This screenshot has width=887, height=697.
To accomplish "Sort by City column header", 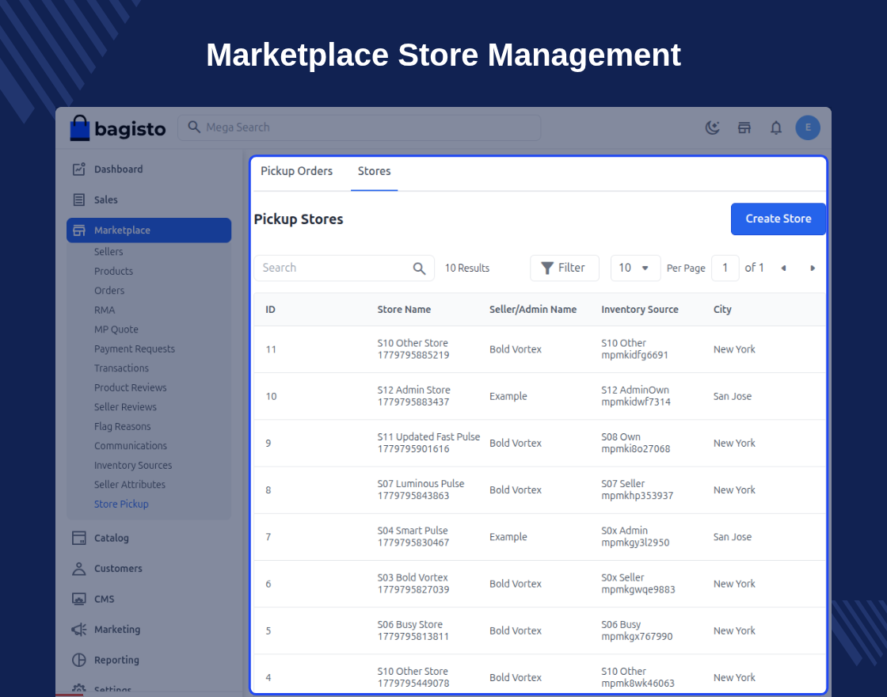I will pyautogui.click(x=722, y=310).
